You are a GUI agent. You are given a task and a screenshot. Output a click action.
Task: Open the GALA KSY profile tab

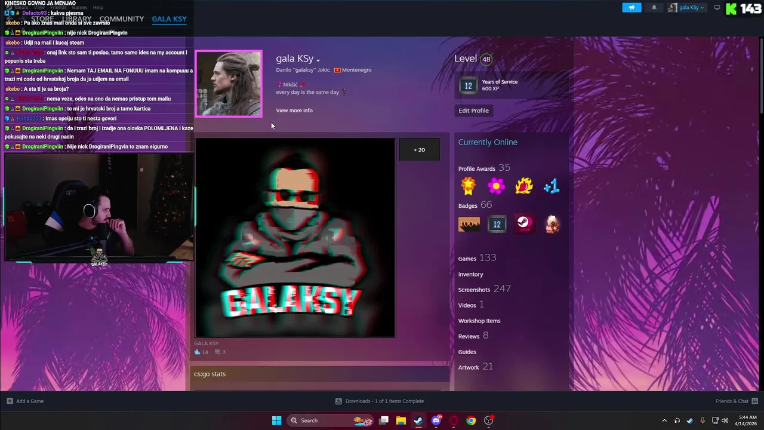tap(169, 19)
